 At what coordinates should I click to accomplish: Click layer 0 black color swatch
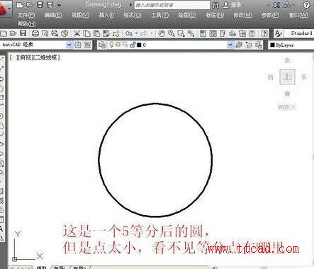pos(139,45)
